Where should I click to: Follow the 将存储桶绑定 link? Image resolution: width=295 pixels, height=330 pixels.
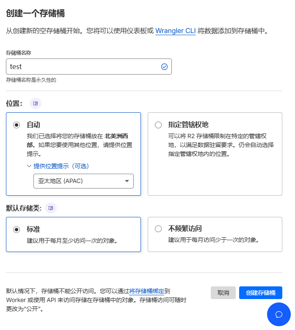click(x=146, y=291)
